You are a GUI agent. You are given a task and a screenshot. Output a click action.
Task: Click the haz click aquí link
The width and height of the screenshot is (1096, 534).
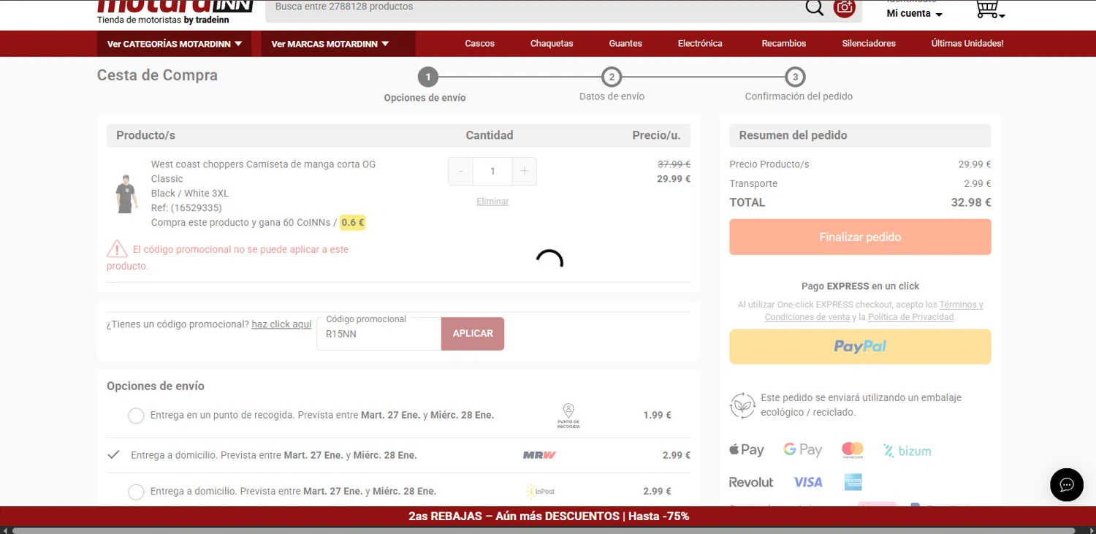click(x=281, y=324)
